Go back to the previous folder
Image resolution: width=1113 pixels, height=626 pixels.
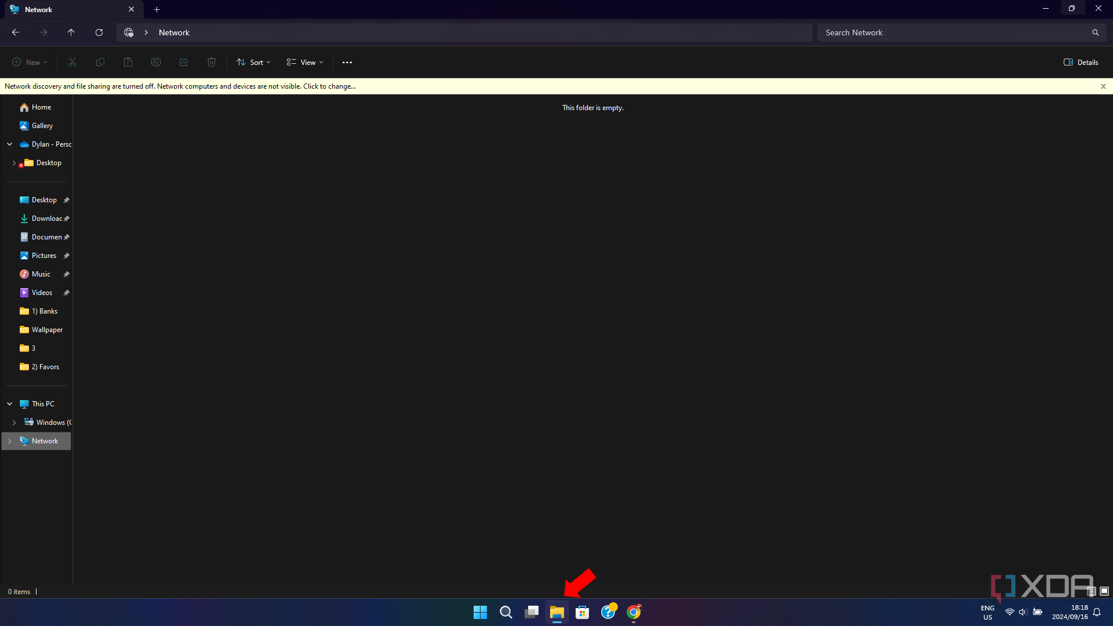[x=16, y=32]
